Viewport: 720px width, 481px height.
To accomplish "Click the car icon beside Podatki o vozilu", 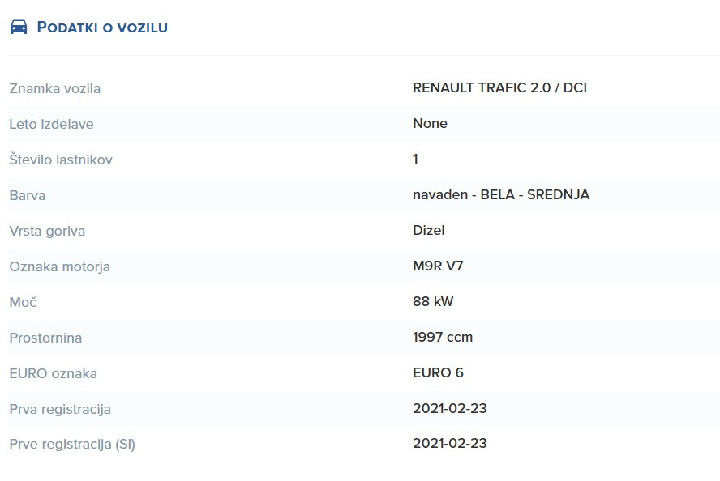I will click(x=19, y=27).
